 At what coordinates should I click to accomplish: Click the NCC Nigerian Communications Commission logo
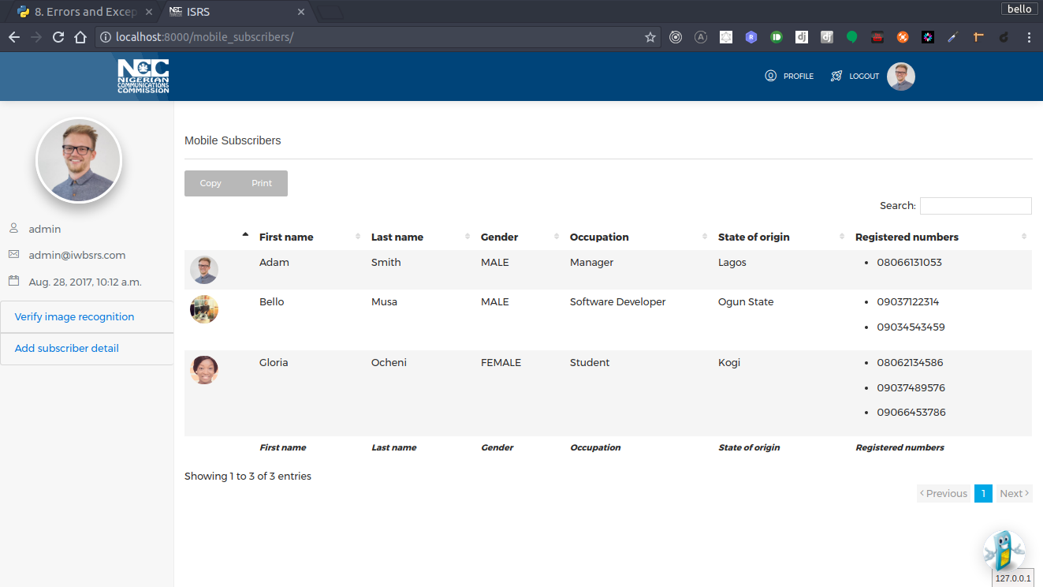143,77
